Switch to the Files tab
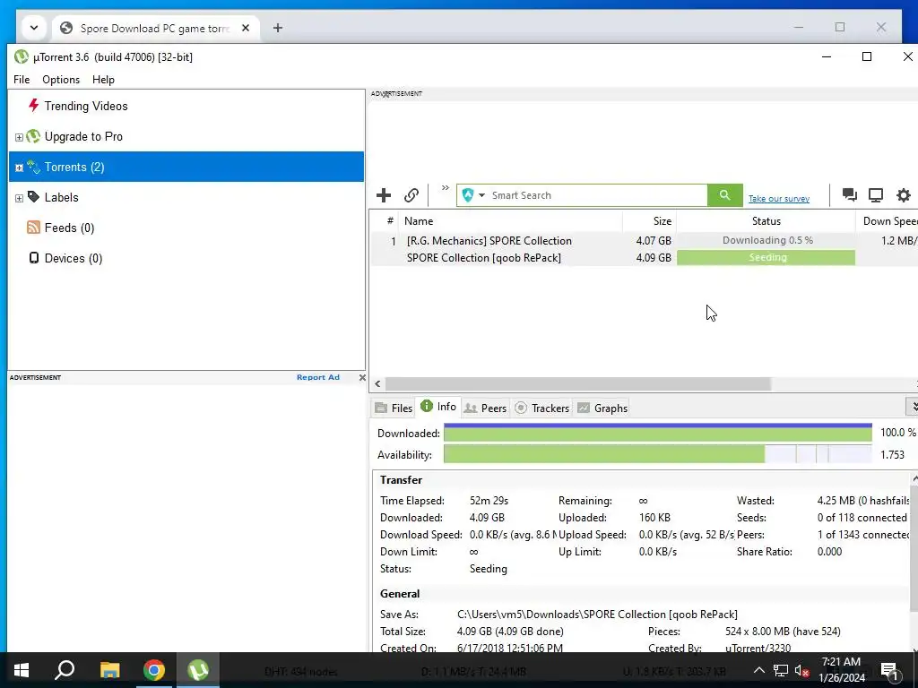 (394, 408)
